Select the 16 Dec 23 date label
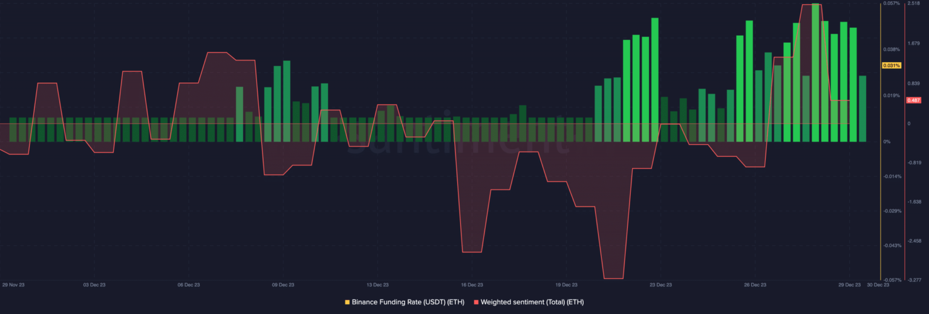The width and height of the screenshot is (929, 314). (x=472, y=284)
